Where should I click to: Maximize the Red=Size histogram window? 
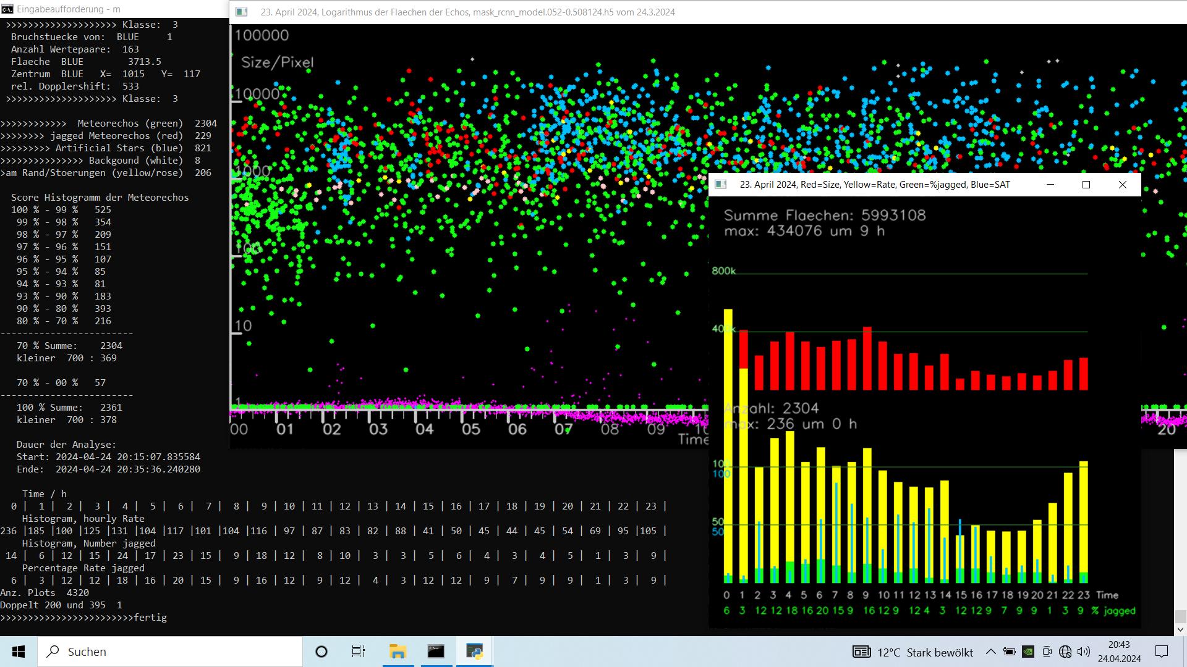tap(1086, 185)
